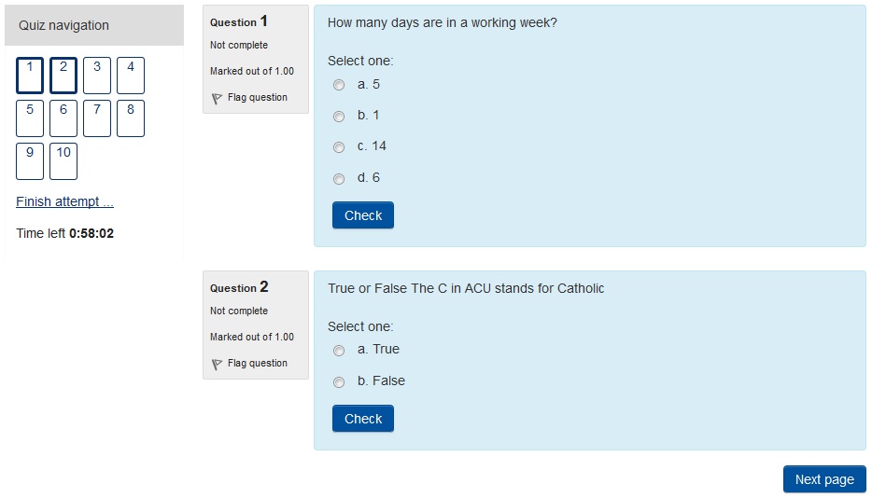Jump to question 3 in quiz navigation
The height and width of the screenshot is (498, 872).
(x=97, y=76)
